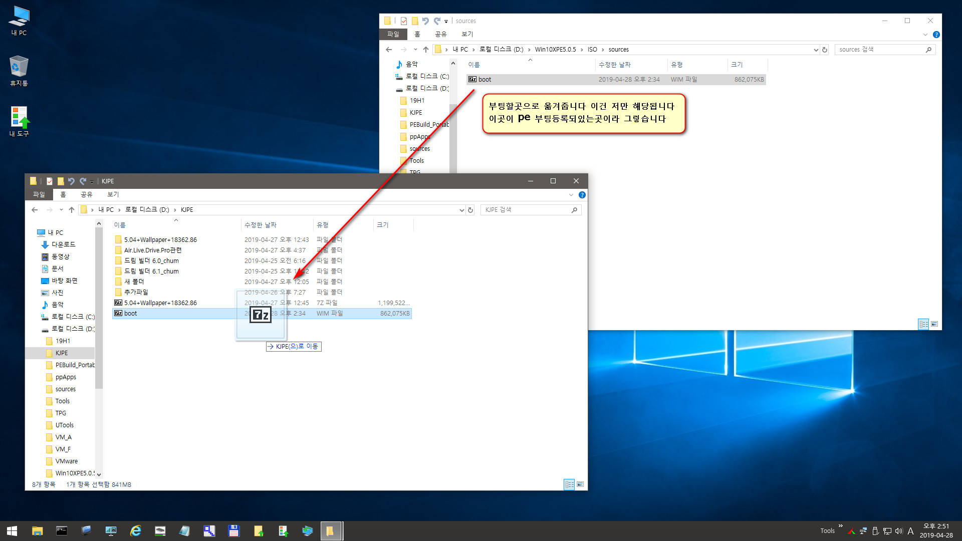Open the 공유 tab in KJPE window
The width and height of the screenshot is (962, 541).
87,194
